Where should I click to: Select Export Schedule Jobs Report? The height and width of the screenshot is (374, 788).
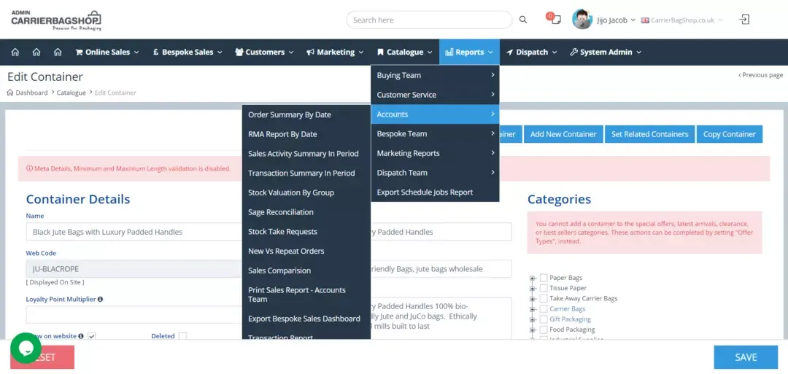pyautogui.click(x=435, y=192)
